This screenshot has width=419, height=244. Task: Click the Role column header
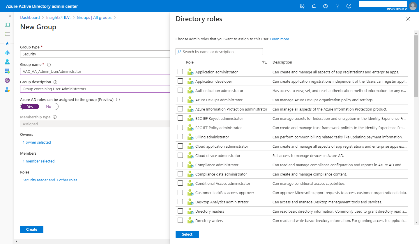190,62
